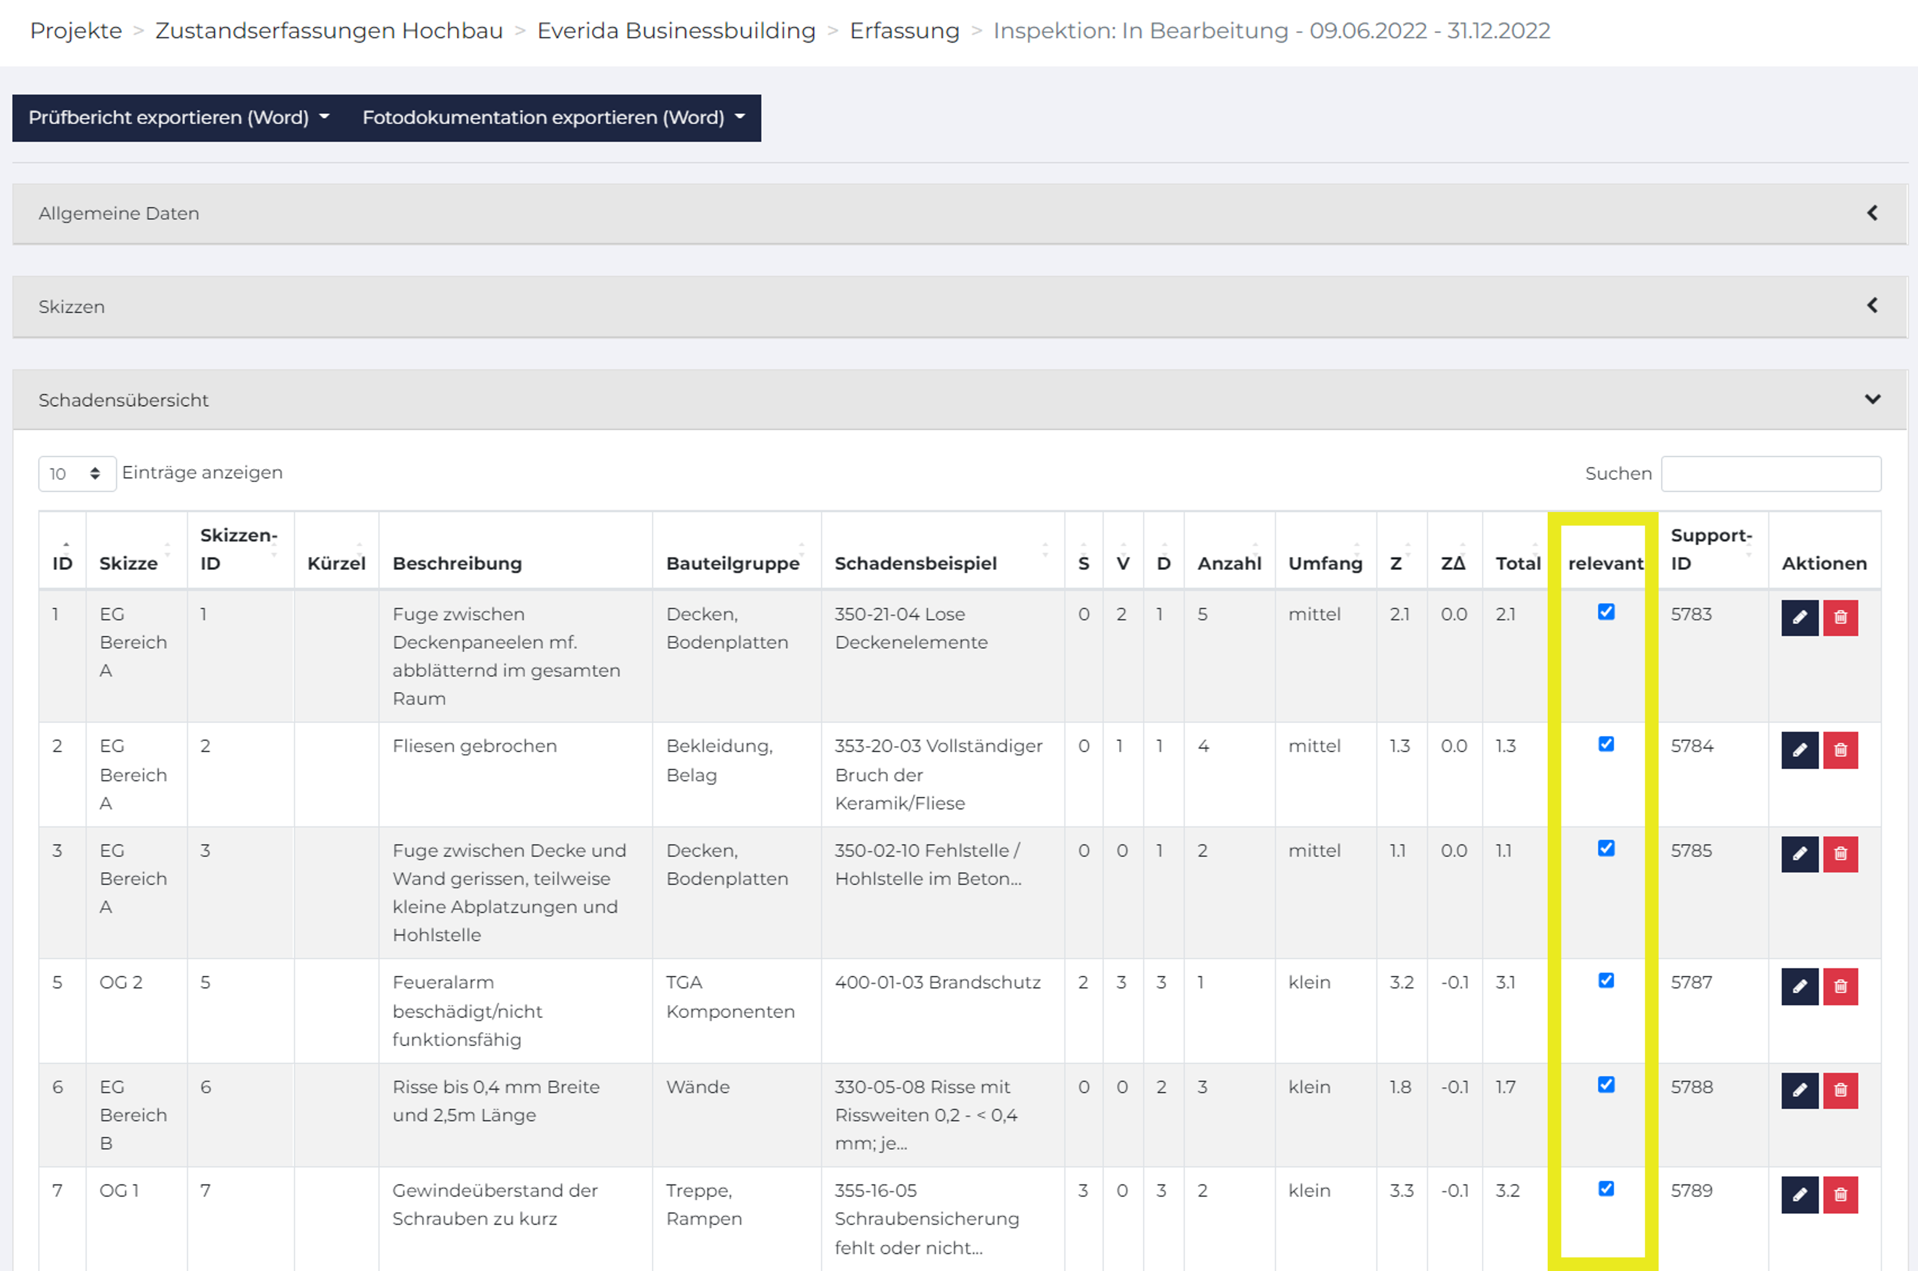Edit entry with Support-ID 5789

click(1800, 1195)
